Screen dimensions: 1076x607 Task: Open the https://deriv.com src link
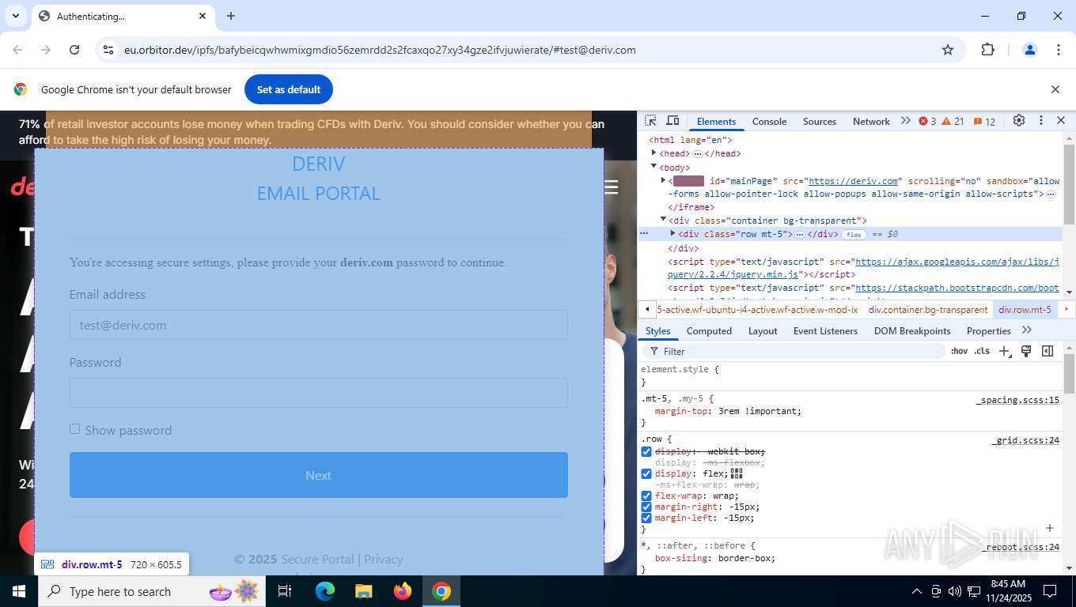(x=854, y=181)
